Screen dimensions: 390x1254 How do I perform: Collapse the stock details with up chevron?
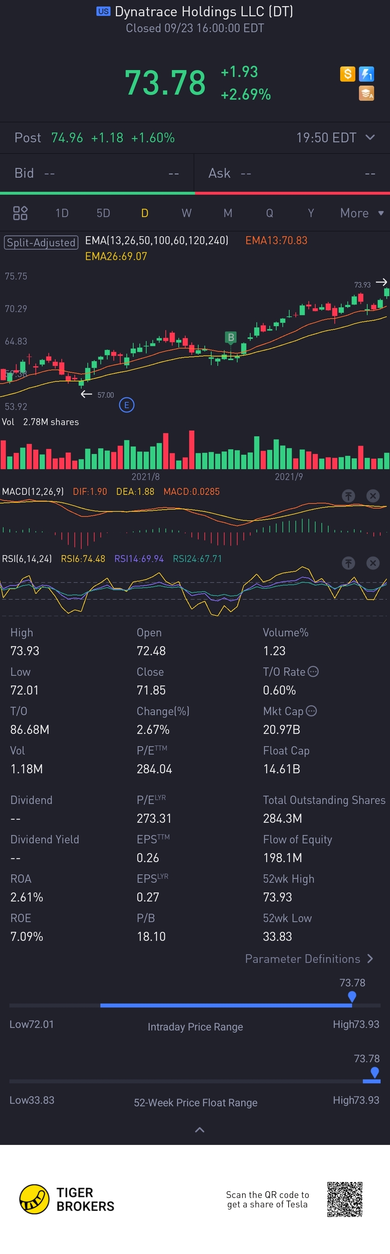[x=200, y=1130]
